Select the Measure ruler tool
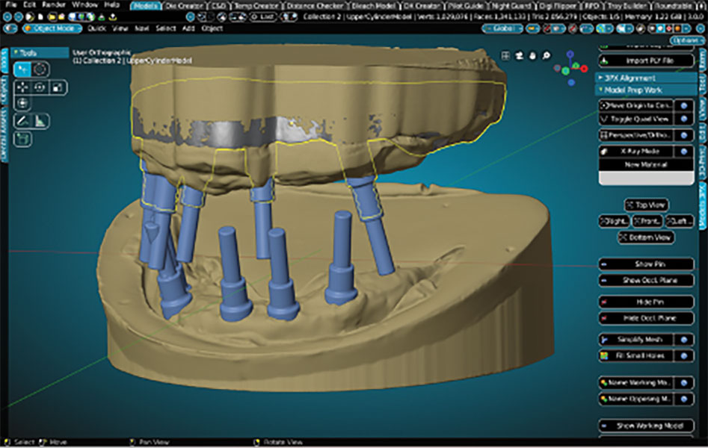 40,120
